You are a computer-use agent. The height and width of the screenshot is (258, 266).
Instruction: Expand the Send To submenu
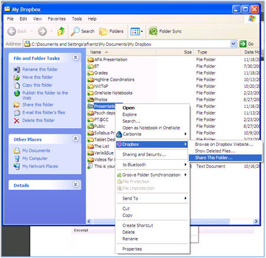tap(152, 199)
